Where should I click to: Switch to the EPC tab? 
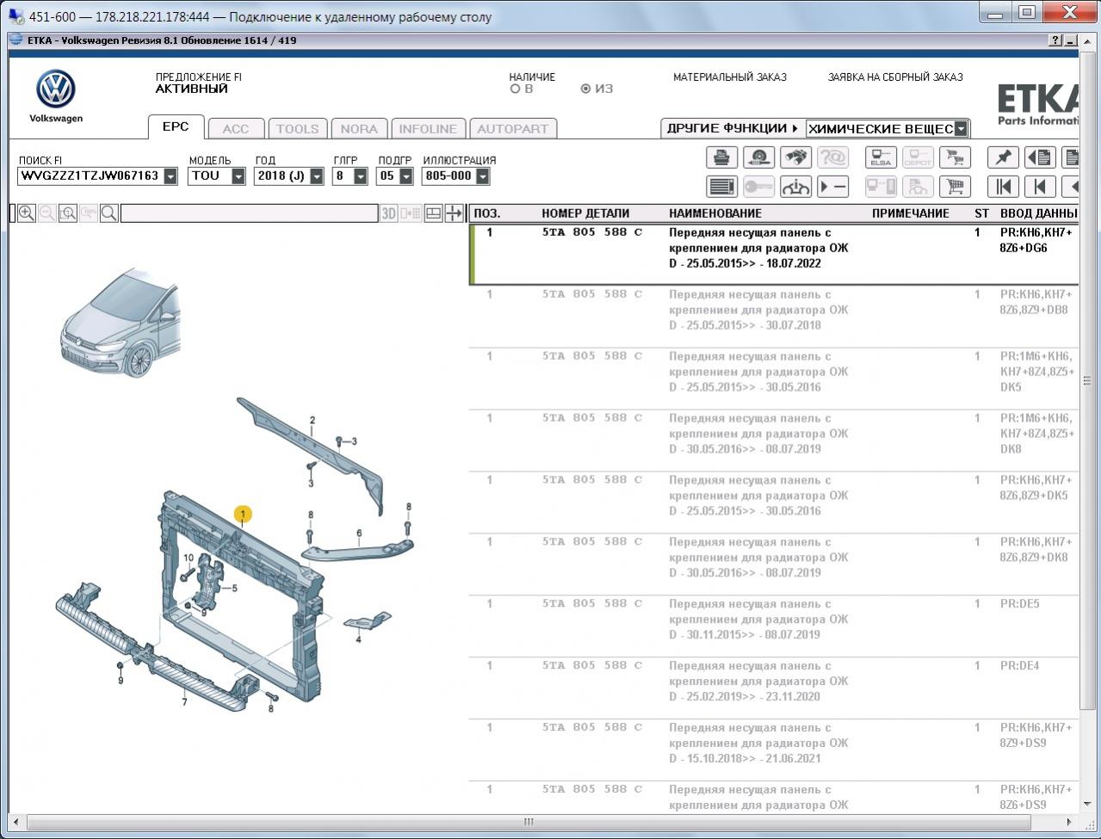(176, 126)
